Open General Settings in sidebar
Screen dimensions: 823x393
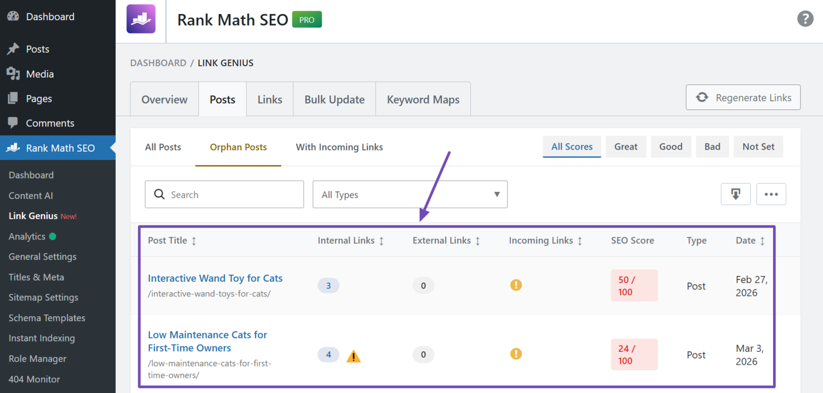[42, 257]
